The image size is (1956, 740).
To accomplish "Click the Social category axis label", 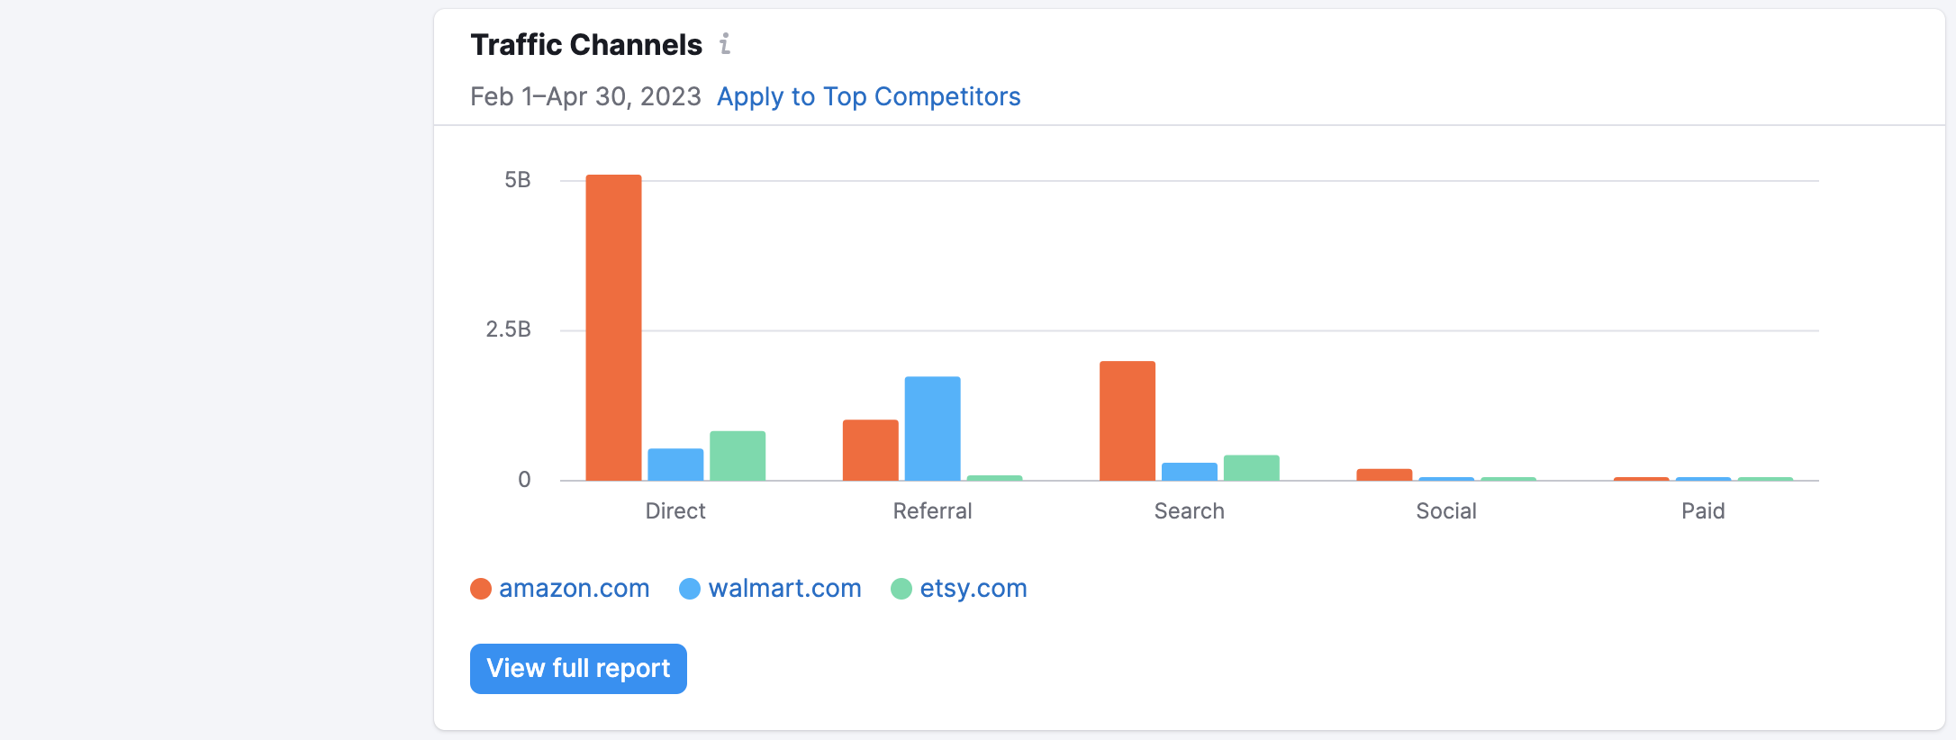I will pyautogui.click(x=1445, y=510).
